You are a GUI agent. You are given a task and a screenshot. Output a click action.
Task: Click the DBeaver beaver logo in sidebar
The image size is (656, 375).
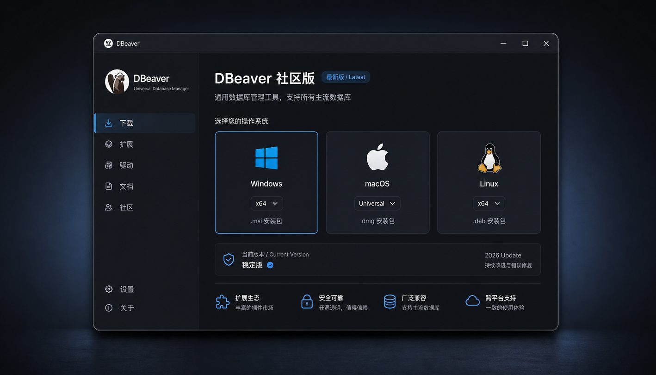point(117,82)
